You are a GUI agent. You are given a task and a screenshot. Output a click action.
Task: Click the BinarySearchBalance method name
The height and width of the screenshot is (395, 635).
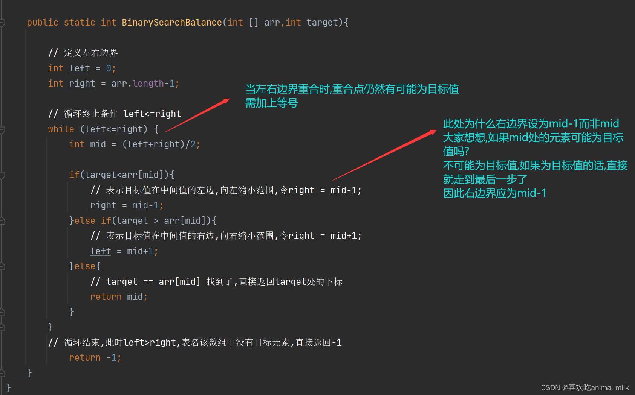(171, 23)
